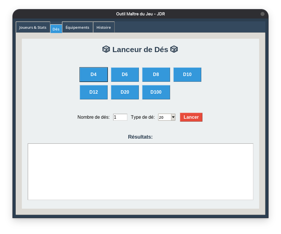This screenshot has width=281, height=234.
Task: Click the dice icon right of the title
Action: [x=174, y=49]
